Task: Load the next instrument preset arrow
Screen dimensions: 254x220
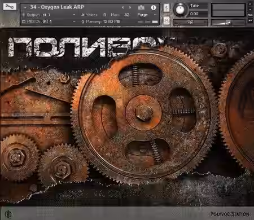Action: click(x=130, y=7)
